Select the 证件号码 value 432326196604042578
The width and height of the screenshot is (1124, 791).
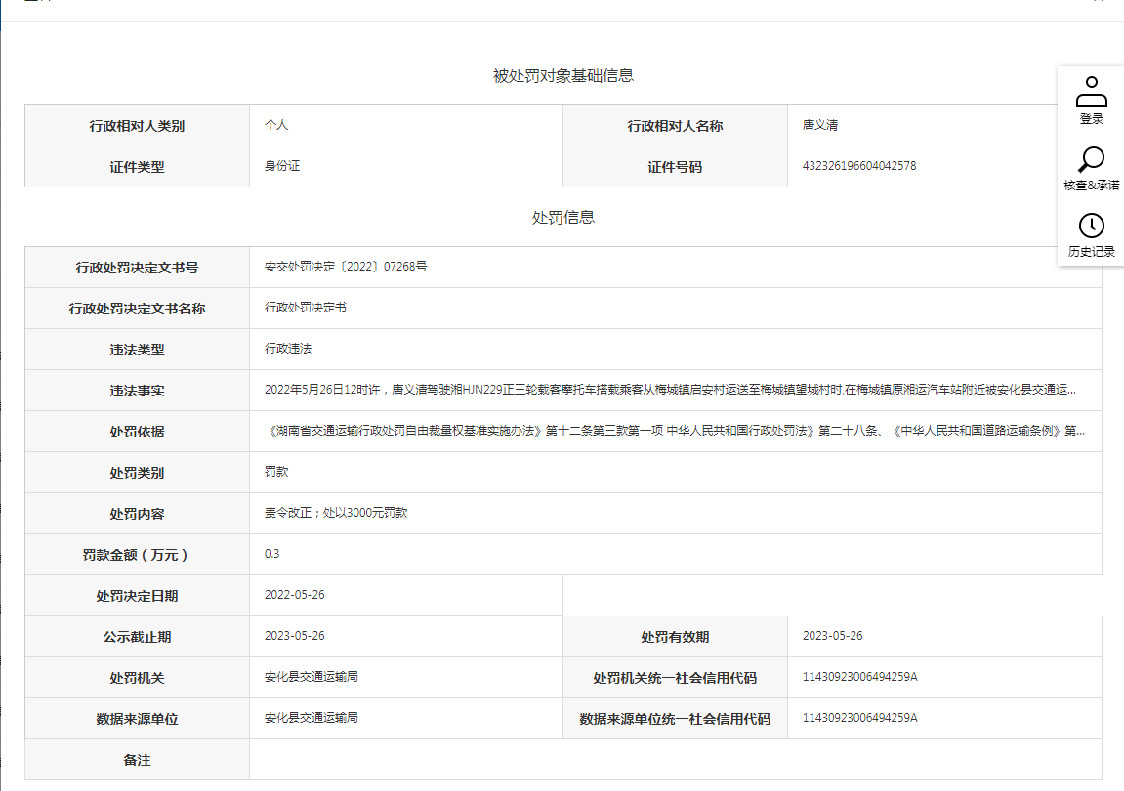[859, 167]
